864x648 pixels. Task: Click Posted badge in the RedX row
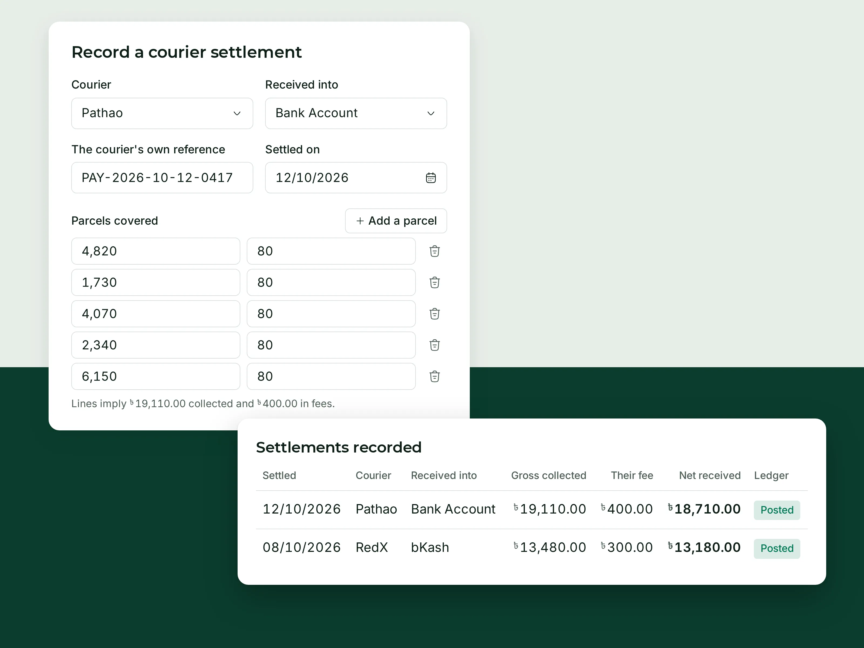[x=777, y=548]
